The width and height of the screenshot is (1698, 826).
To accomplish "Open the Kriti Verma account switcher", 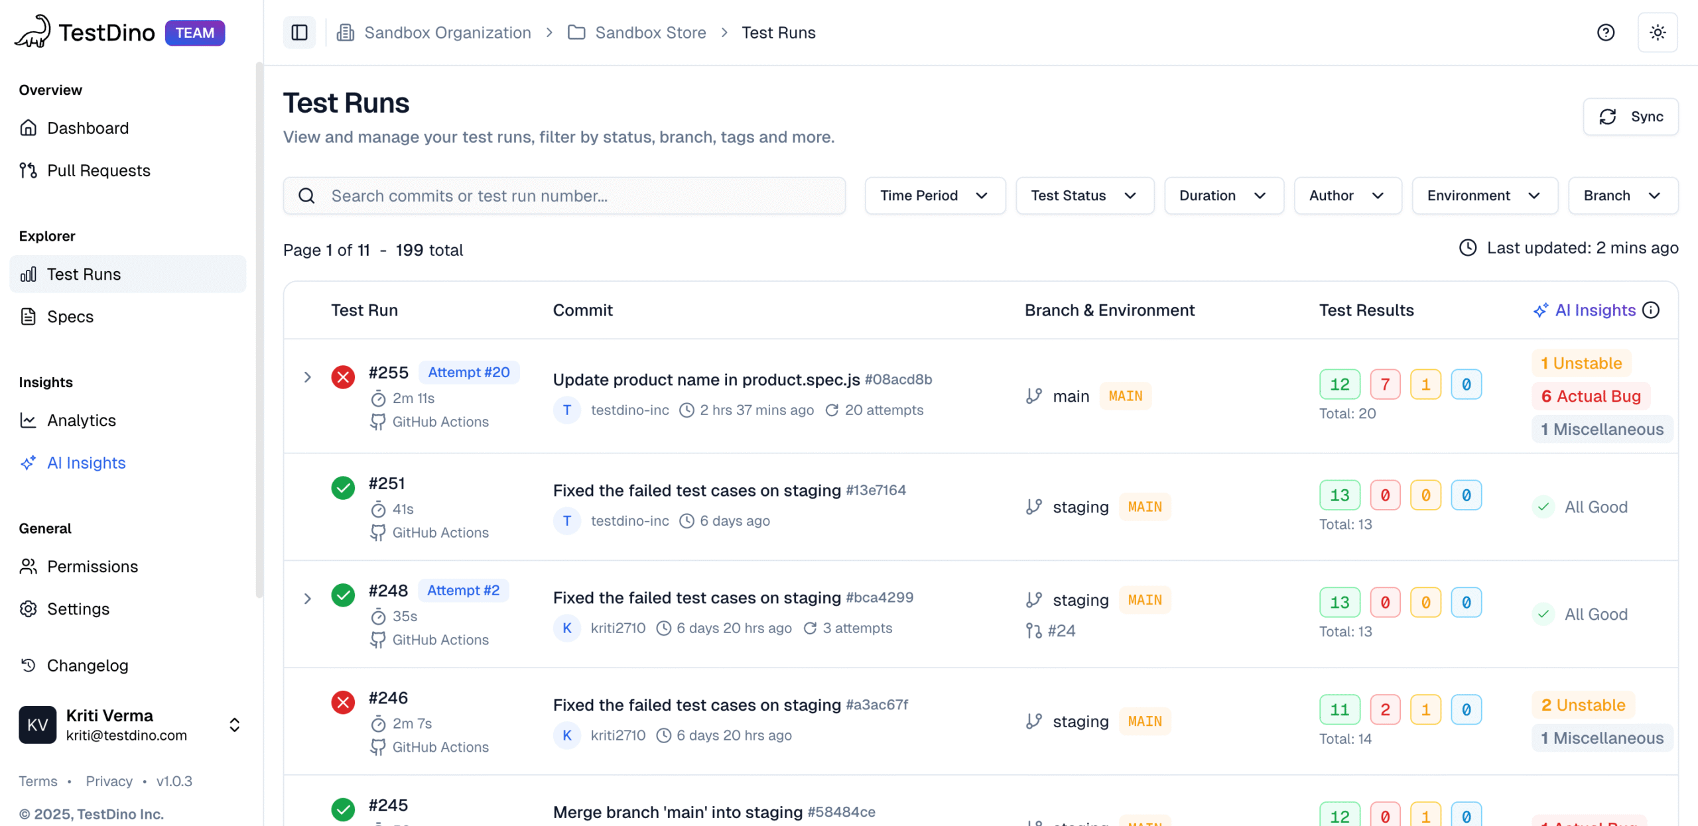I will 234,725.
